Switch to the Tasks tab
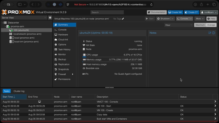 [7, 91]
